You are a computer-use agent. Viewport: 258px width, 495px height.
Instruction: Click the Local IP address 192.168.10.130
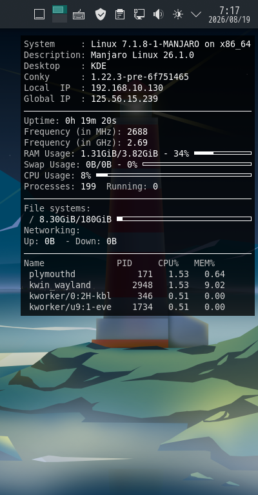point(127,88)
